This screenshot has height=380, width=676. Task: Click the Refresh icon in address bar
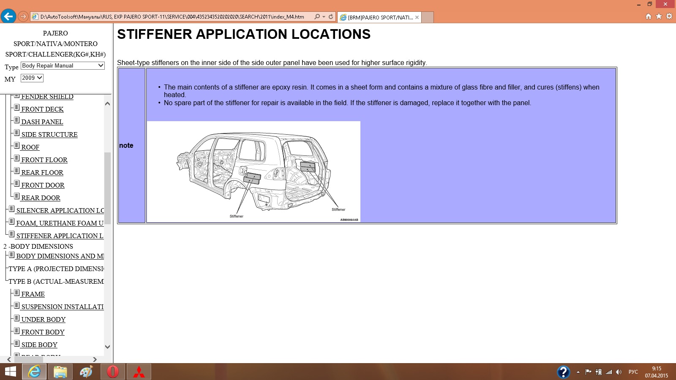click(331, 17)
